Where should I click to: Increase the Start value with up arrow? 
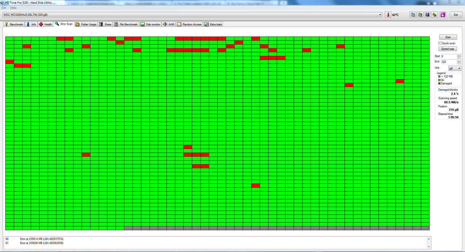459,55
